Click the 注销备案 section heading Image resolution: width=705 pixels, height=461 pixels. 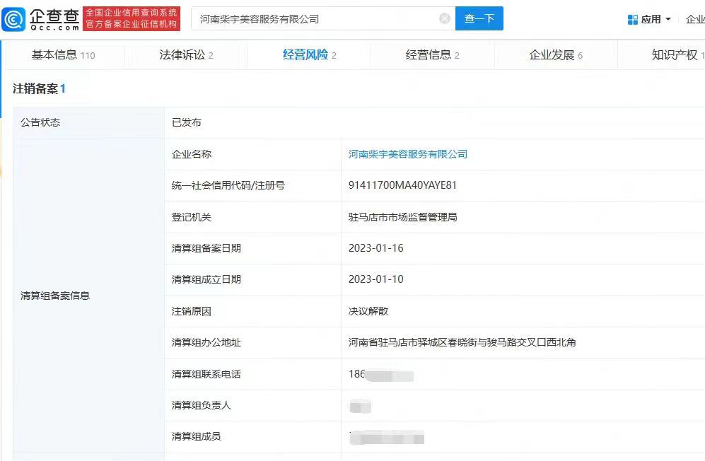click(x=39, y=88)
